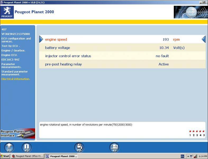Image resolution: width=208 pixels, height=159 pixels.
Task: Click the F7 exit icon
Action: (x=114, y=147)
